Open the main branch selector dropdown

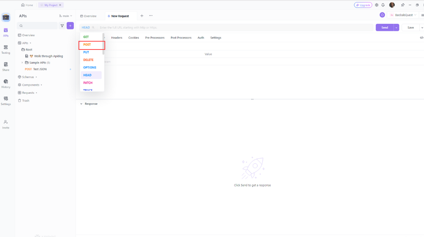(x=65, y=16)
